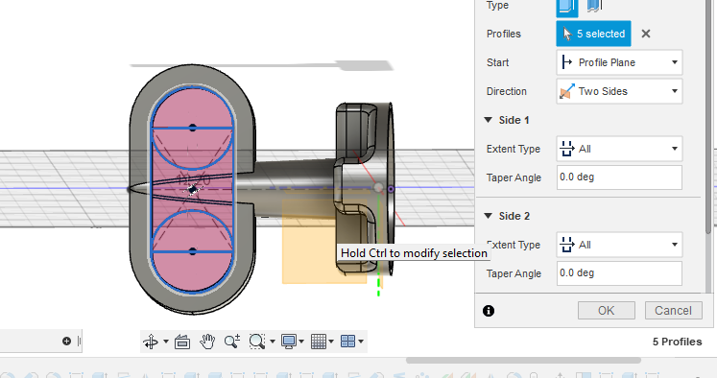Click the '5 Profiles' status text
Viewport: 717px width, 378px height.
pos(677,342)
